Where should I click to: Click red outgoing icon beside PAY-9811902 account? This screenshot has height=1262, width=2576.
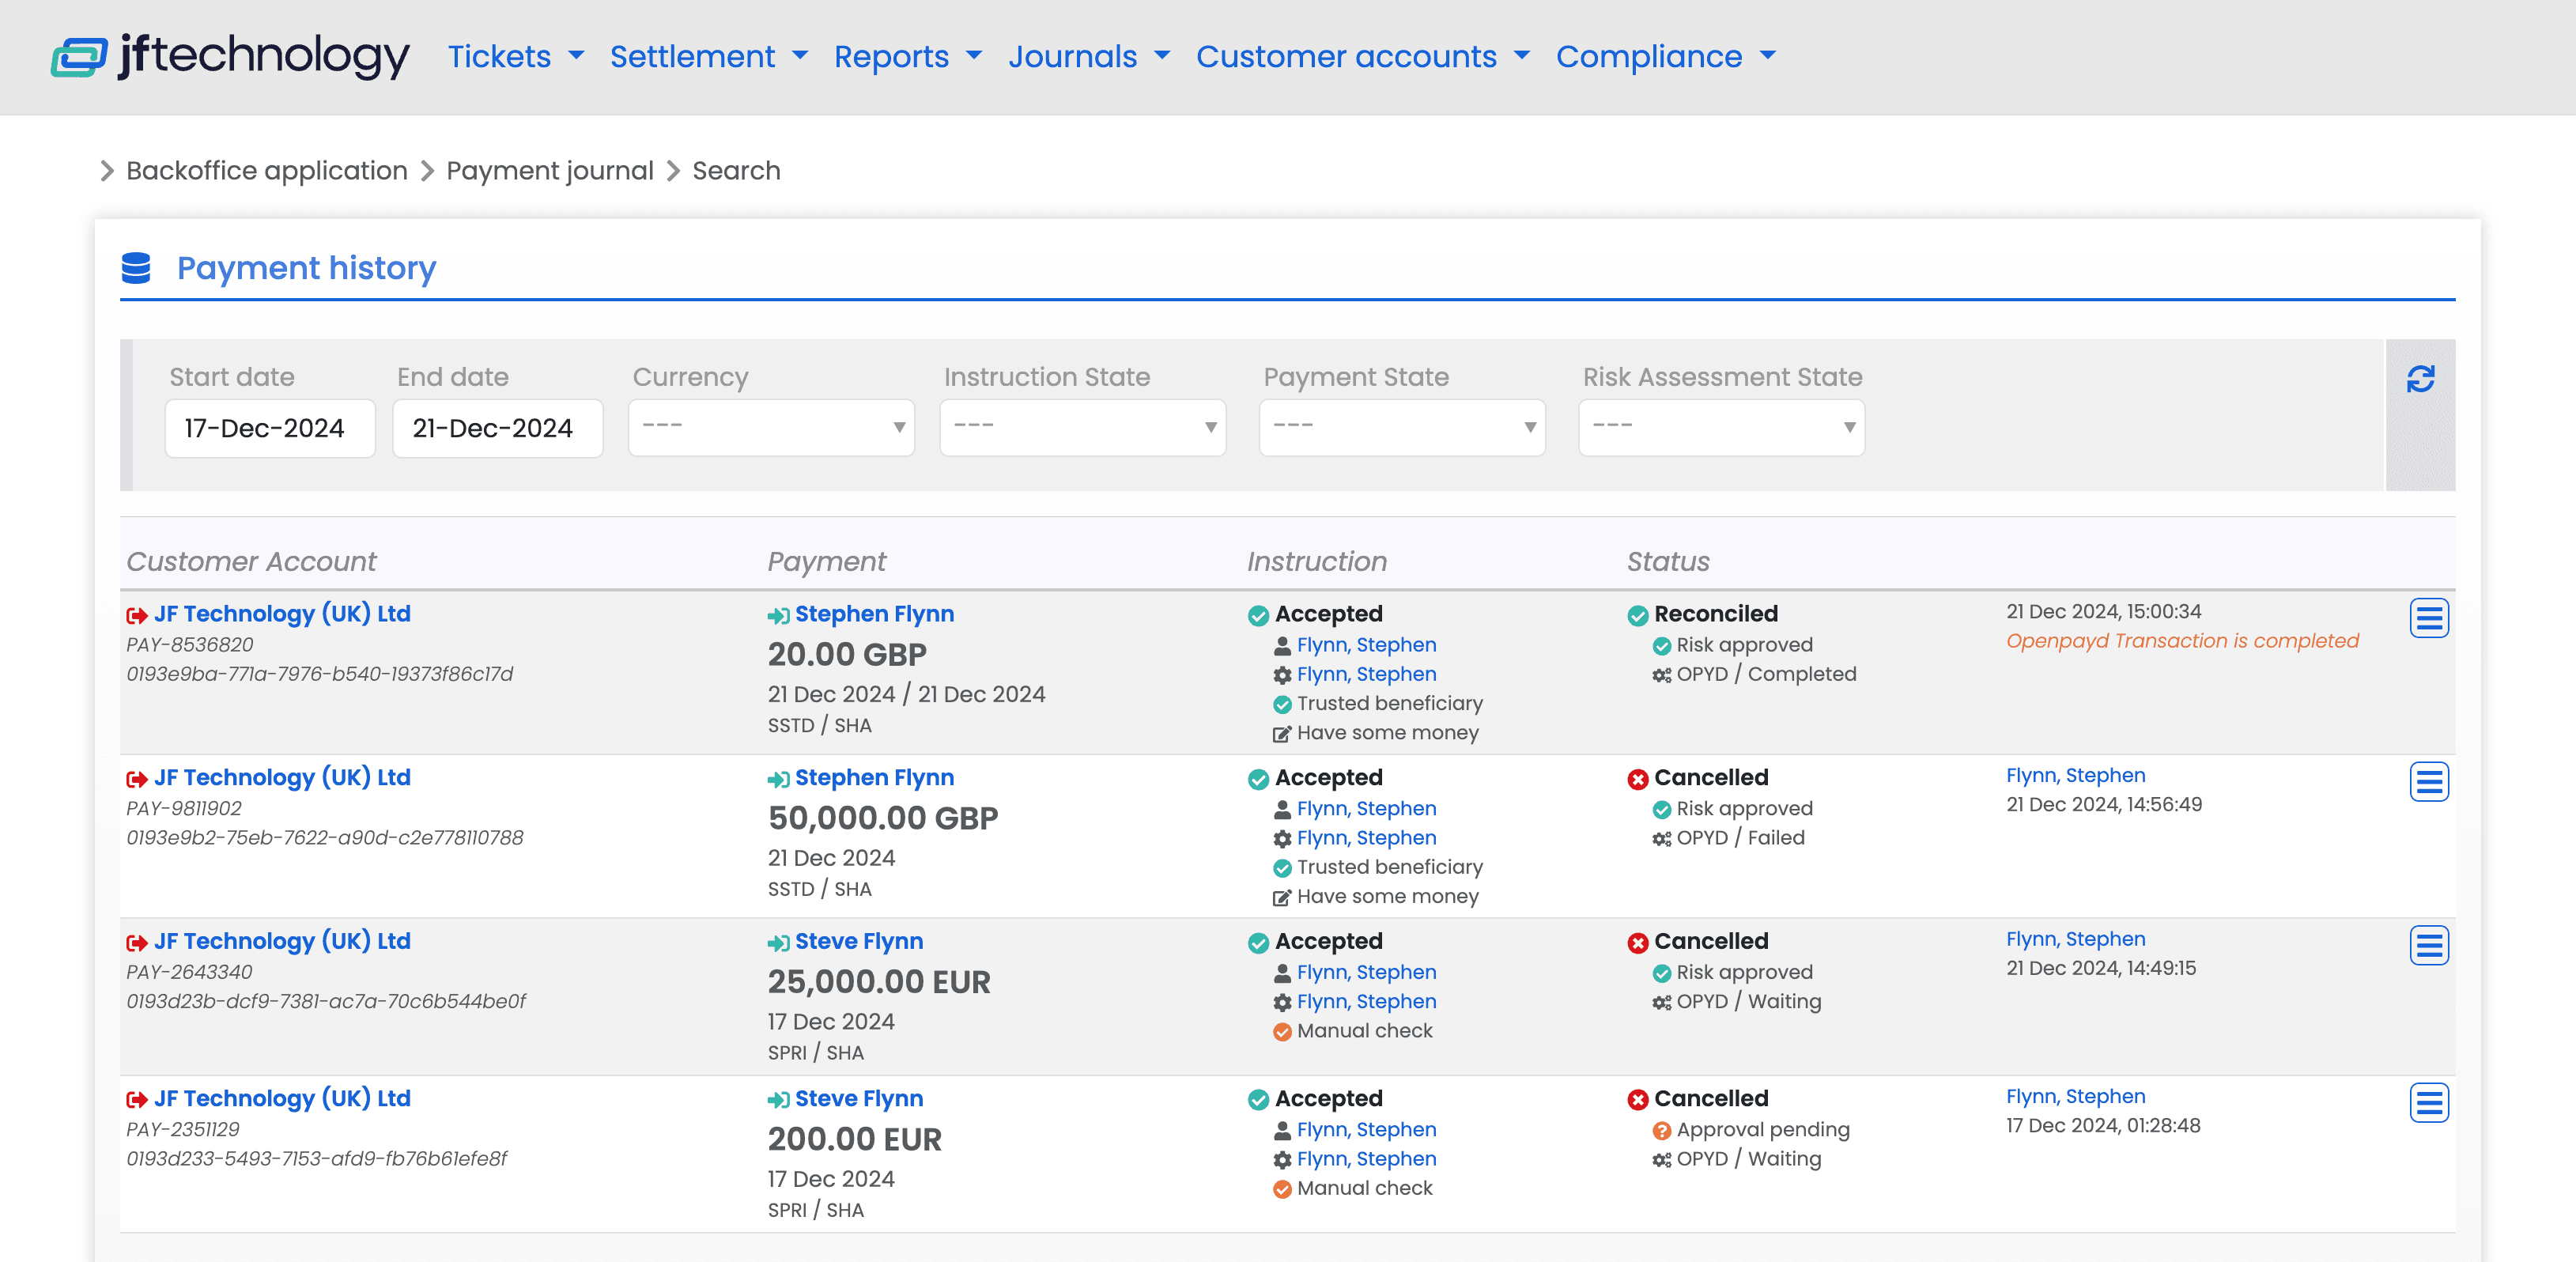(137, 779)
